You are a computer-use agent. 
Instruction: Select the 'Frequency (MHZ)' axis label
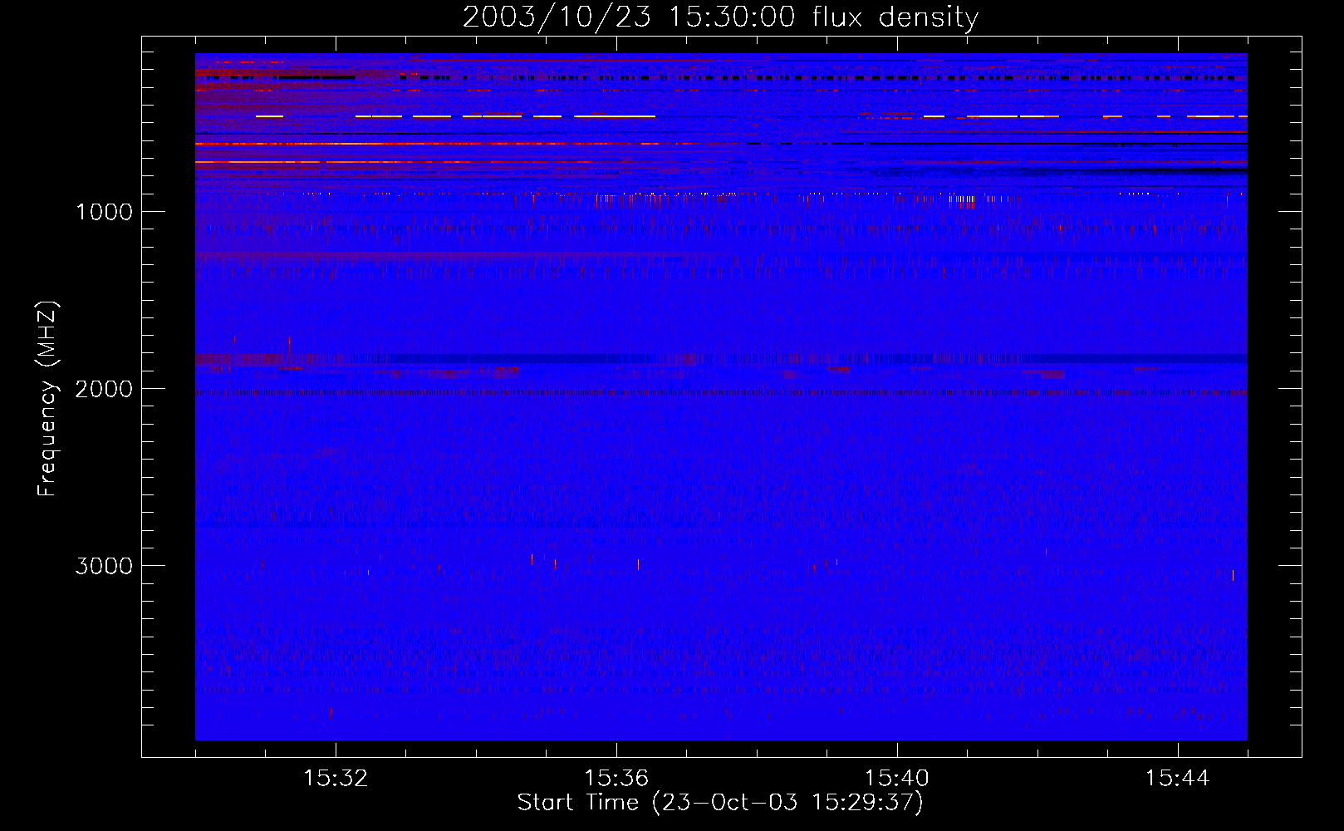tap(48, 399)
